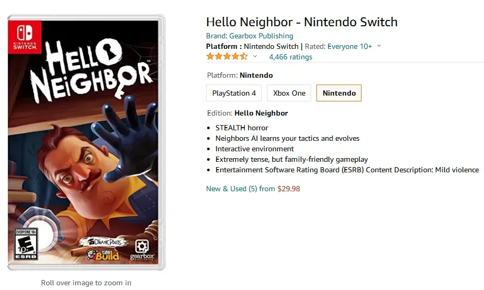
Task: Open the 4,466 ratings link
Action: pos(291,57)
